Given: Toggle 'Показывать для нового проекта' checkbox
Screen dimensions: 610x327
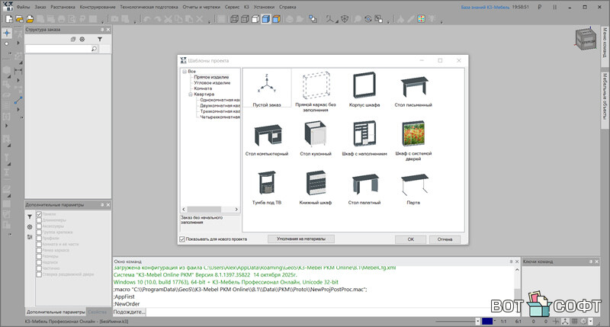Looking at the screenshot, I should [182, 239].
